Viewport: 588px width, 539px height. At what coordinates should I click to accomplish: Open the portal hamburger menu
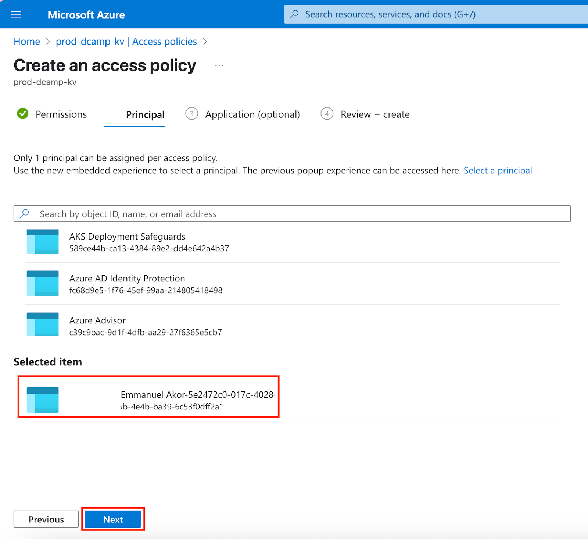tap(16, 14)
